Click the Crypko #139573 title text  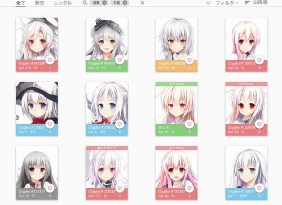click(x=241, y=63)
